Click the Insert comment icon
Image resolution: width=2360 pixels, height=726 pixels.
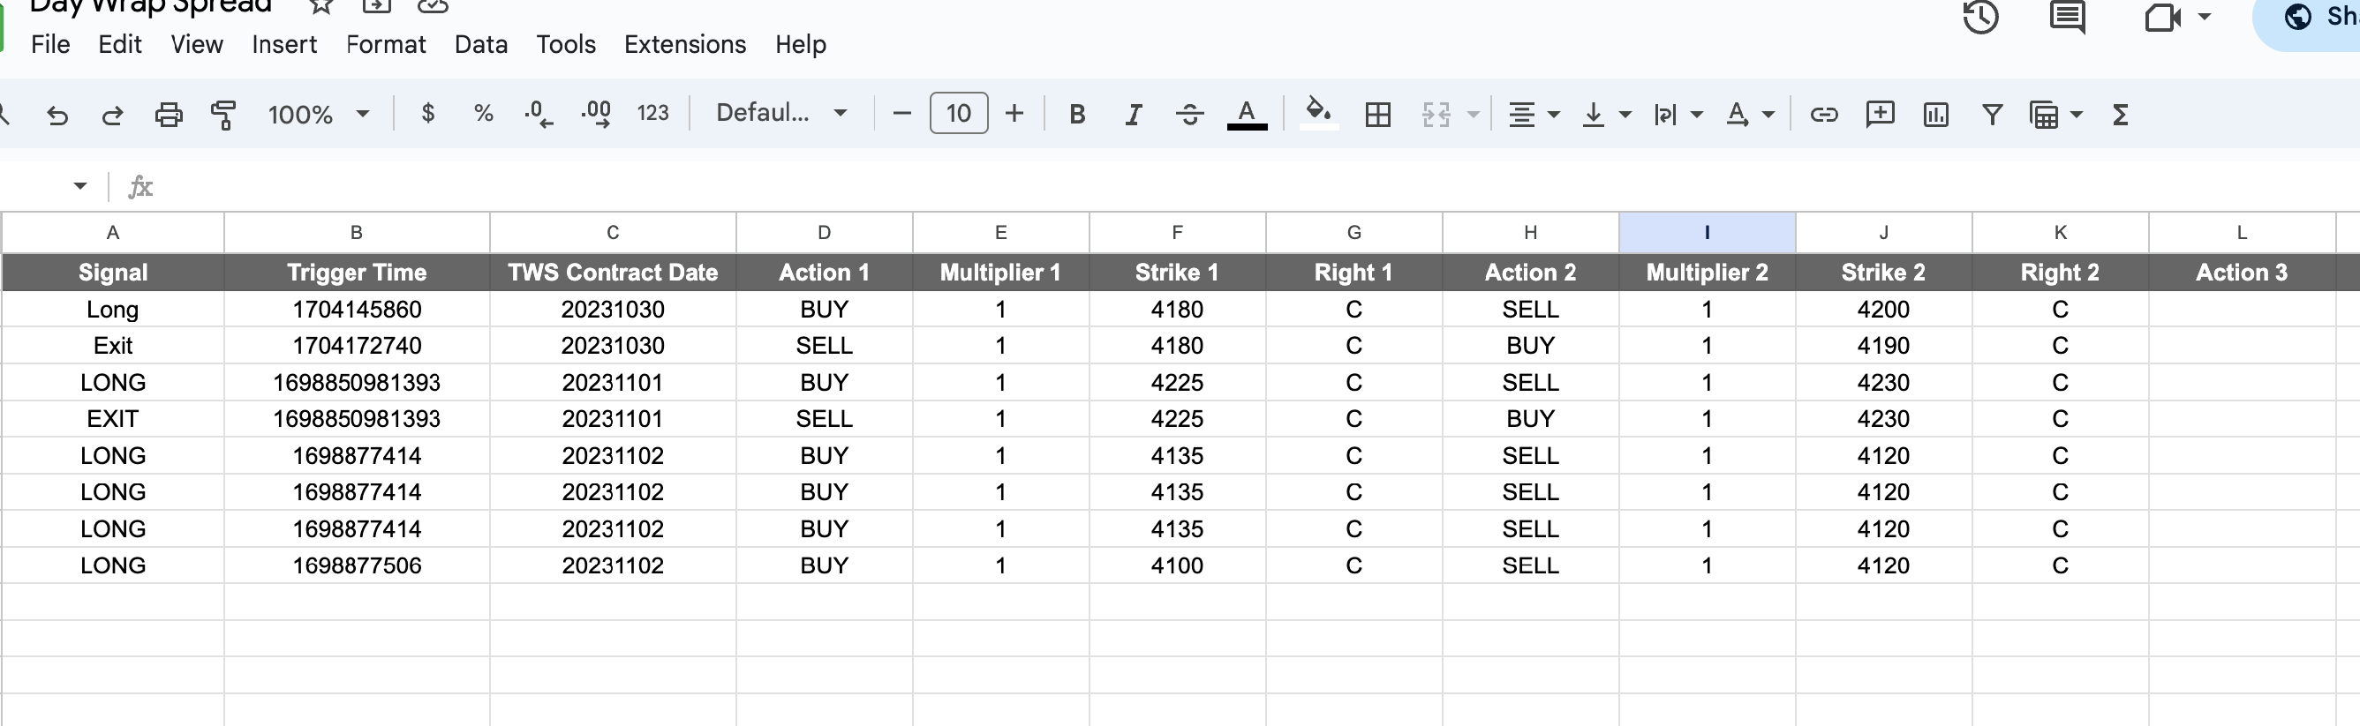coord(1880,114)
